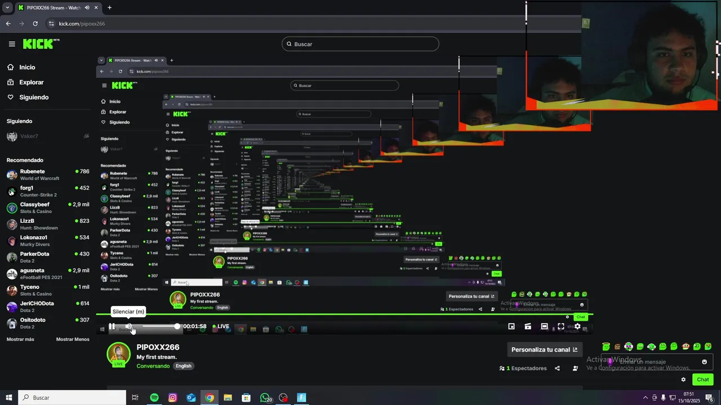The width and height of the screenshot is (721, 405).
Task: Open File Explorer from the taskbar
Action: pos(228,398)
